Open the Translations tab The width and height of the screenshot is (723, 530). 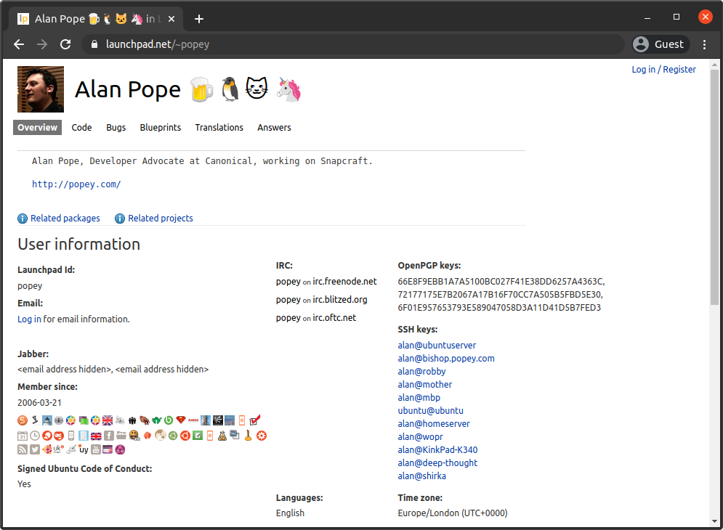pos(219,128)
